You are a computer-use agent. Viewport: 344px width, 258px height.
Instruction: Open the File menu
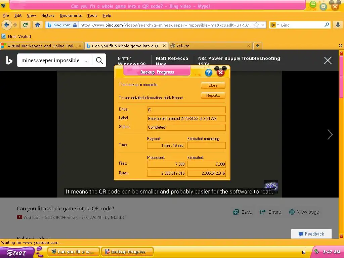(x=5, y=15)
